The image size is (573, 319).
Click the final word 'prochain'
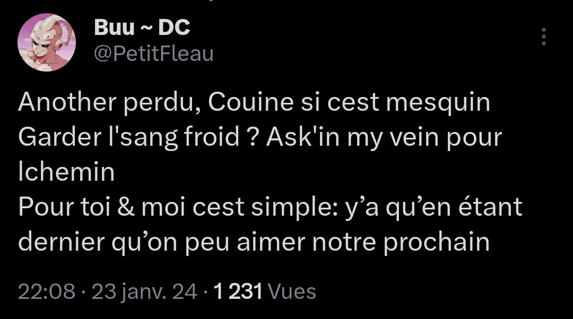click(437, 243)
